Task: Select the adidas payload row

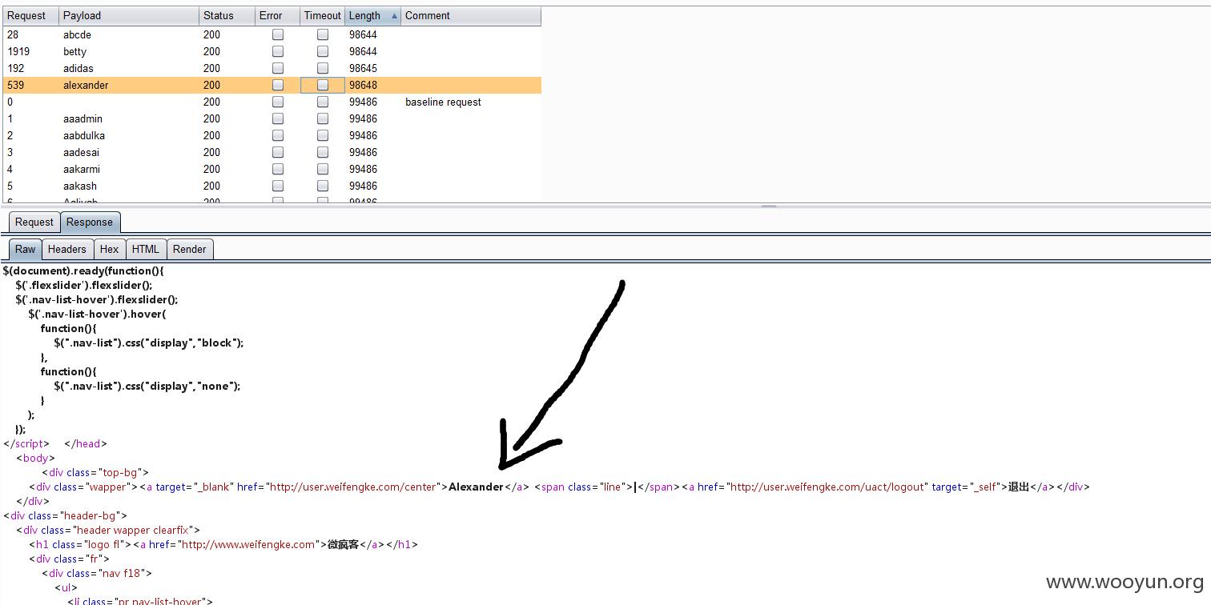Action: tap(272, 68)
